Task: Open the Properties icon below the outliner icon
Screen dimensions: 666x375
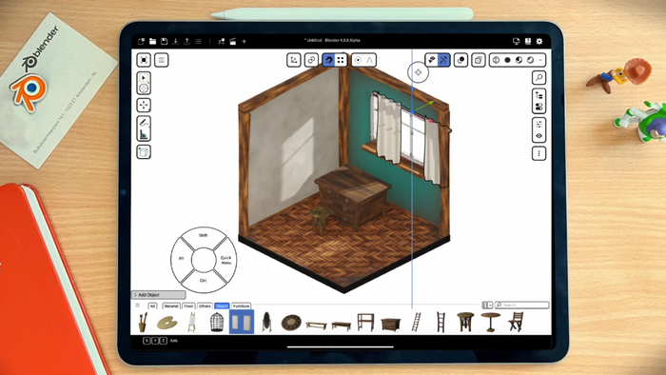Action: click(x=539, y=107)
